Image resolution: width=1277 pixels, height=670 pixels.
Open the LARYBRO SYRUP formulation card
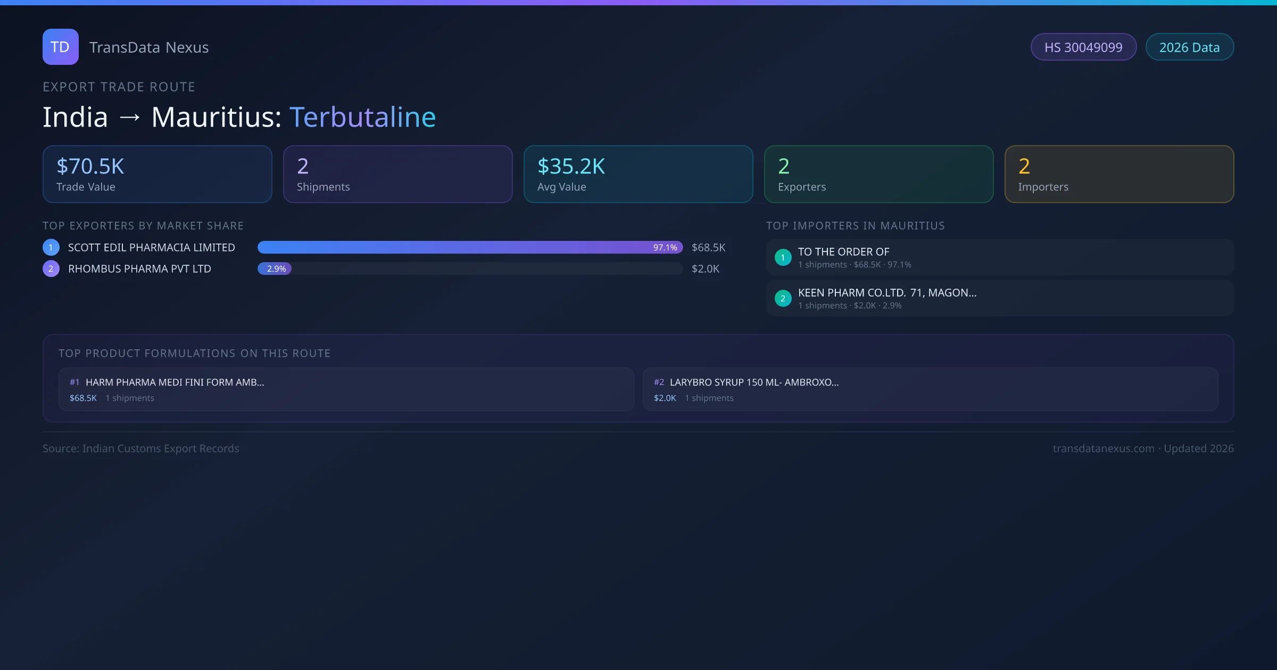(x=930, y=389)
